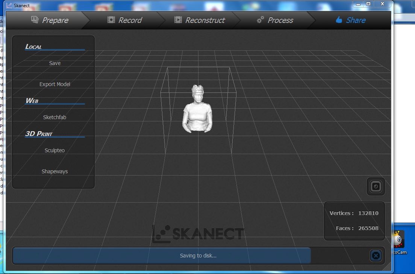Click the Vertices count 132810

(368, 213)
